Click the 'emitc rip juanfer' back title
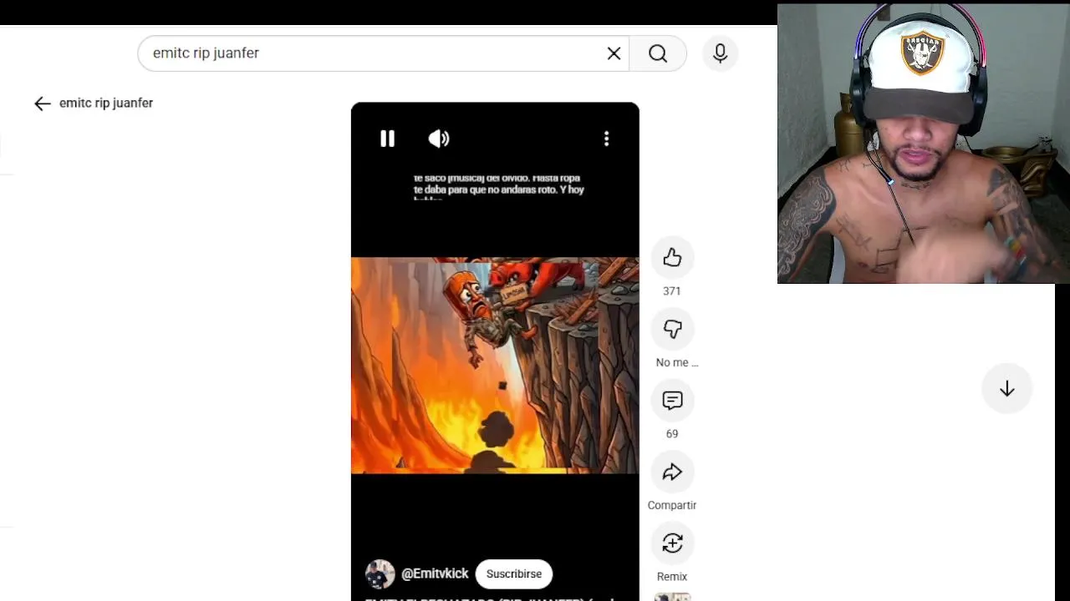This screenshot has width=1070, height=601. click(x=106, y=104)
